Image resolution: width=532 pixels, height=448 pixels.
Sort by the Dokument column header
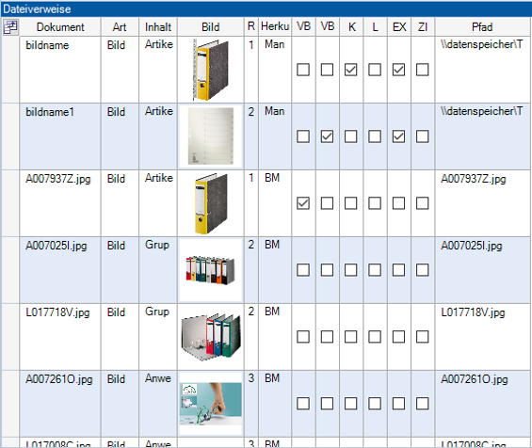coord(60,26)
